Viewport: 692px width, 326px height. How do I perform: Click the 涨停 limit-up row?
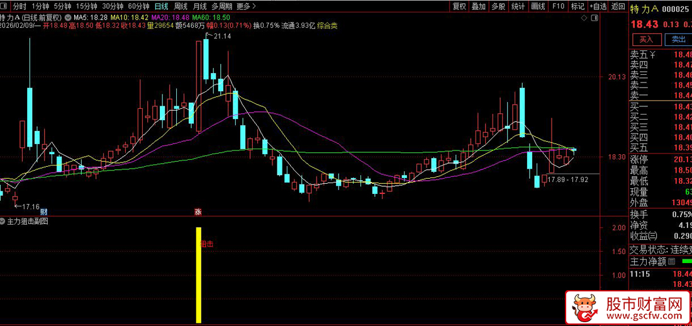661,159
